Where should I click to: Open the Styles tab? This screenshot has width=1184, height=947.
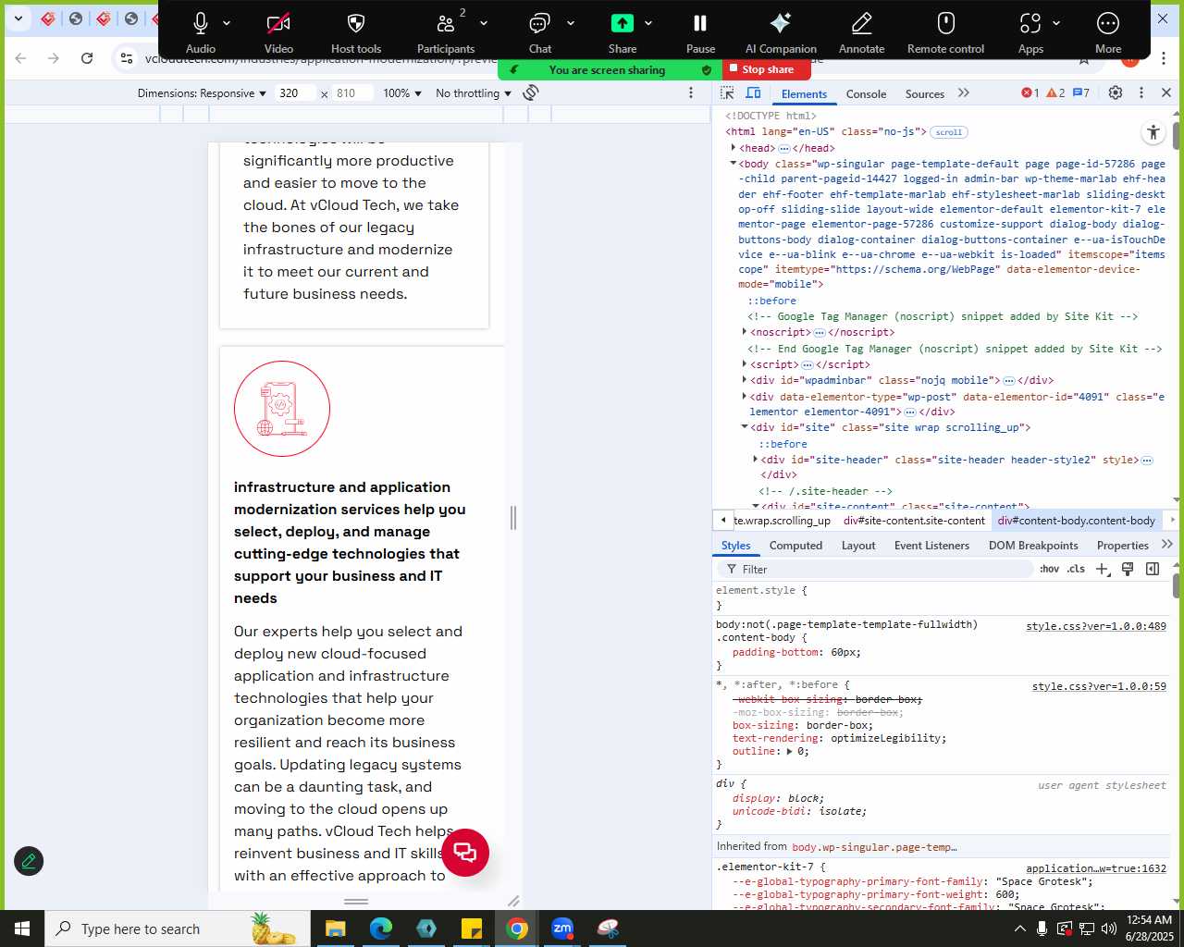pos(736,546)
